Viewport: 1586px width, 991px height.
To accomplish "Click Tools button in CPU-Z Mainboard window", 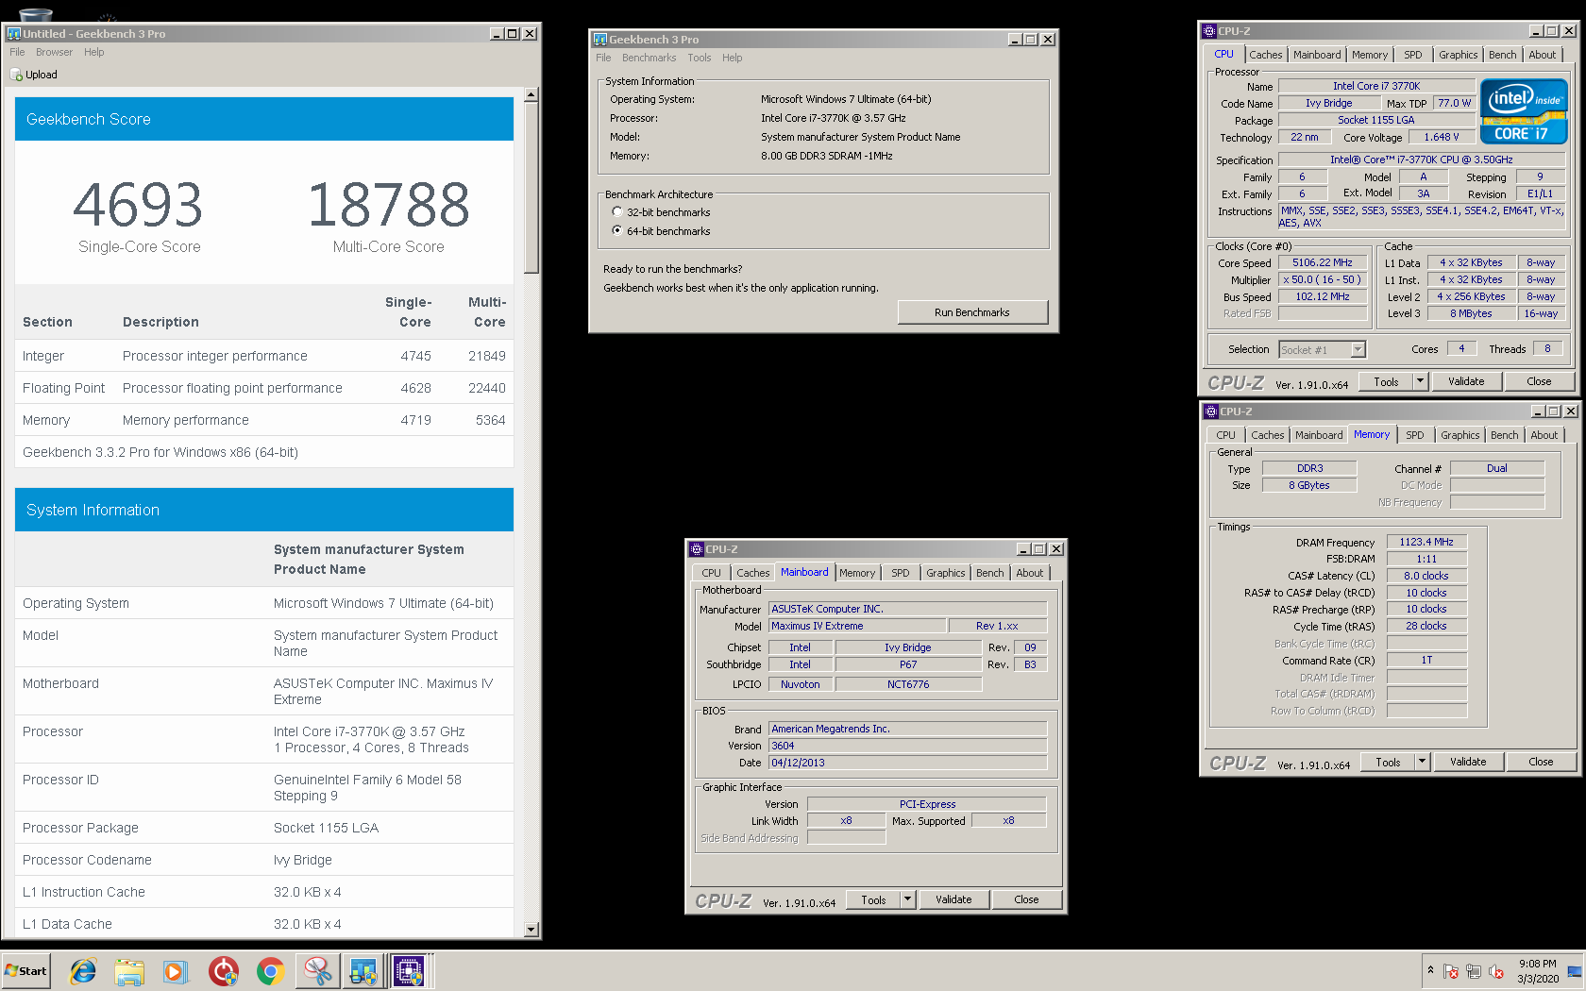I will point(873,899).
